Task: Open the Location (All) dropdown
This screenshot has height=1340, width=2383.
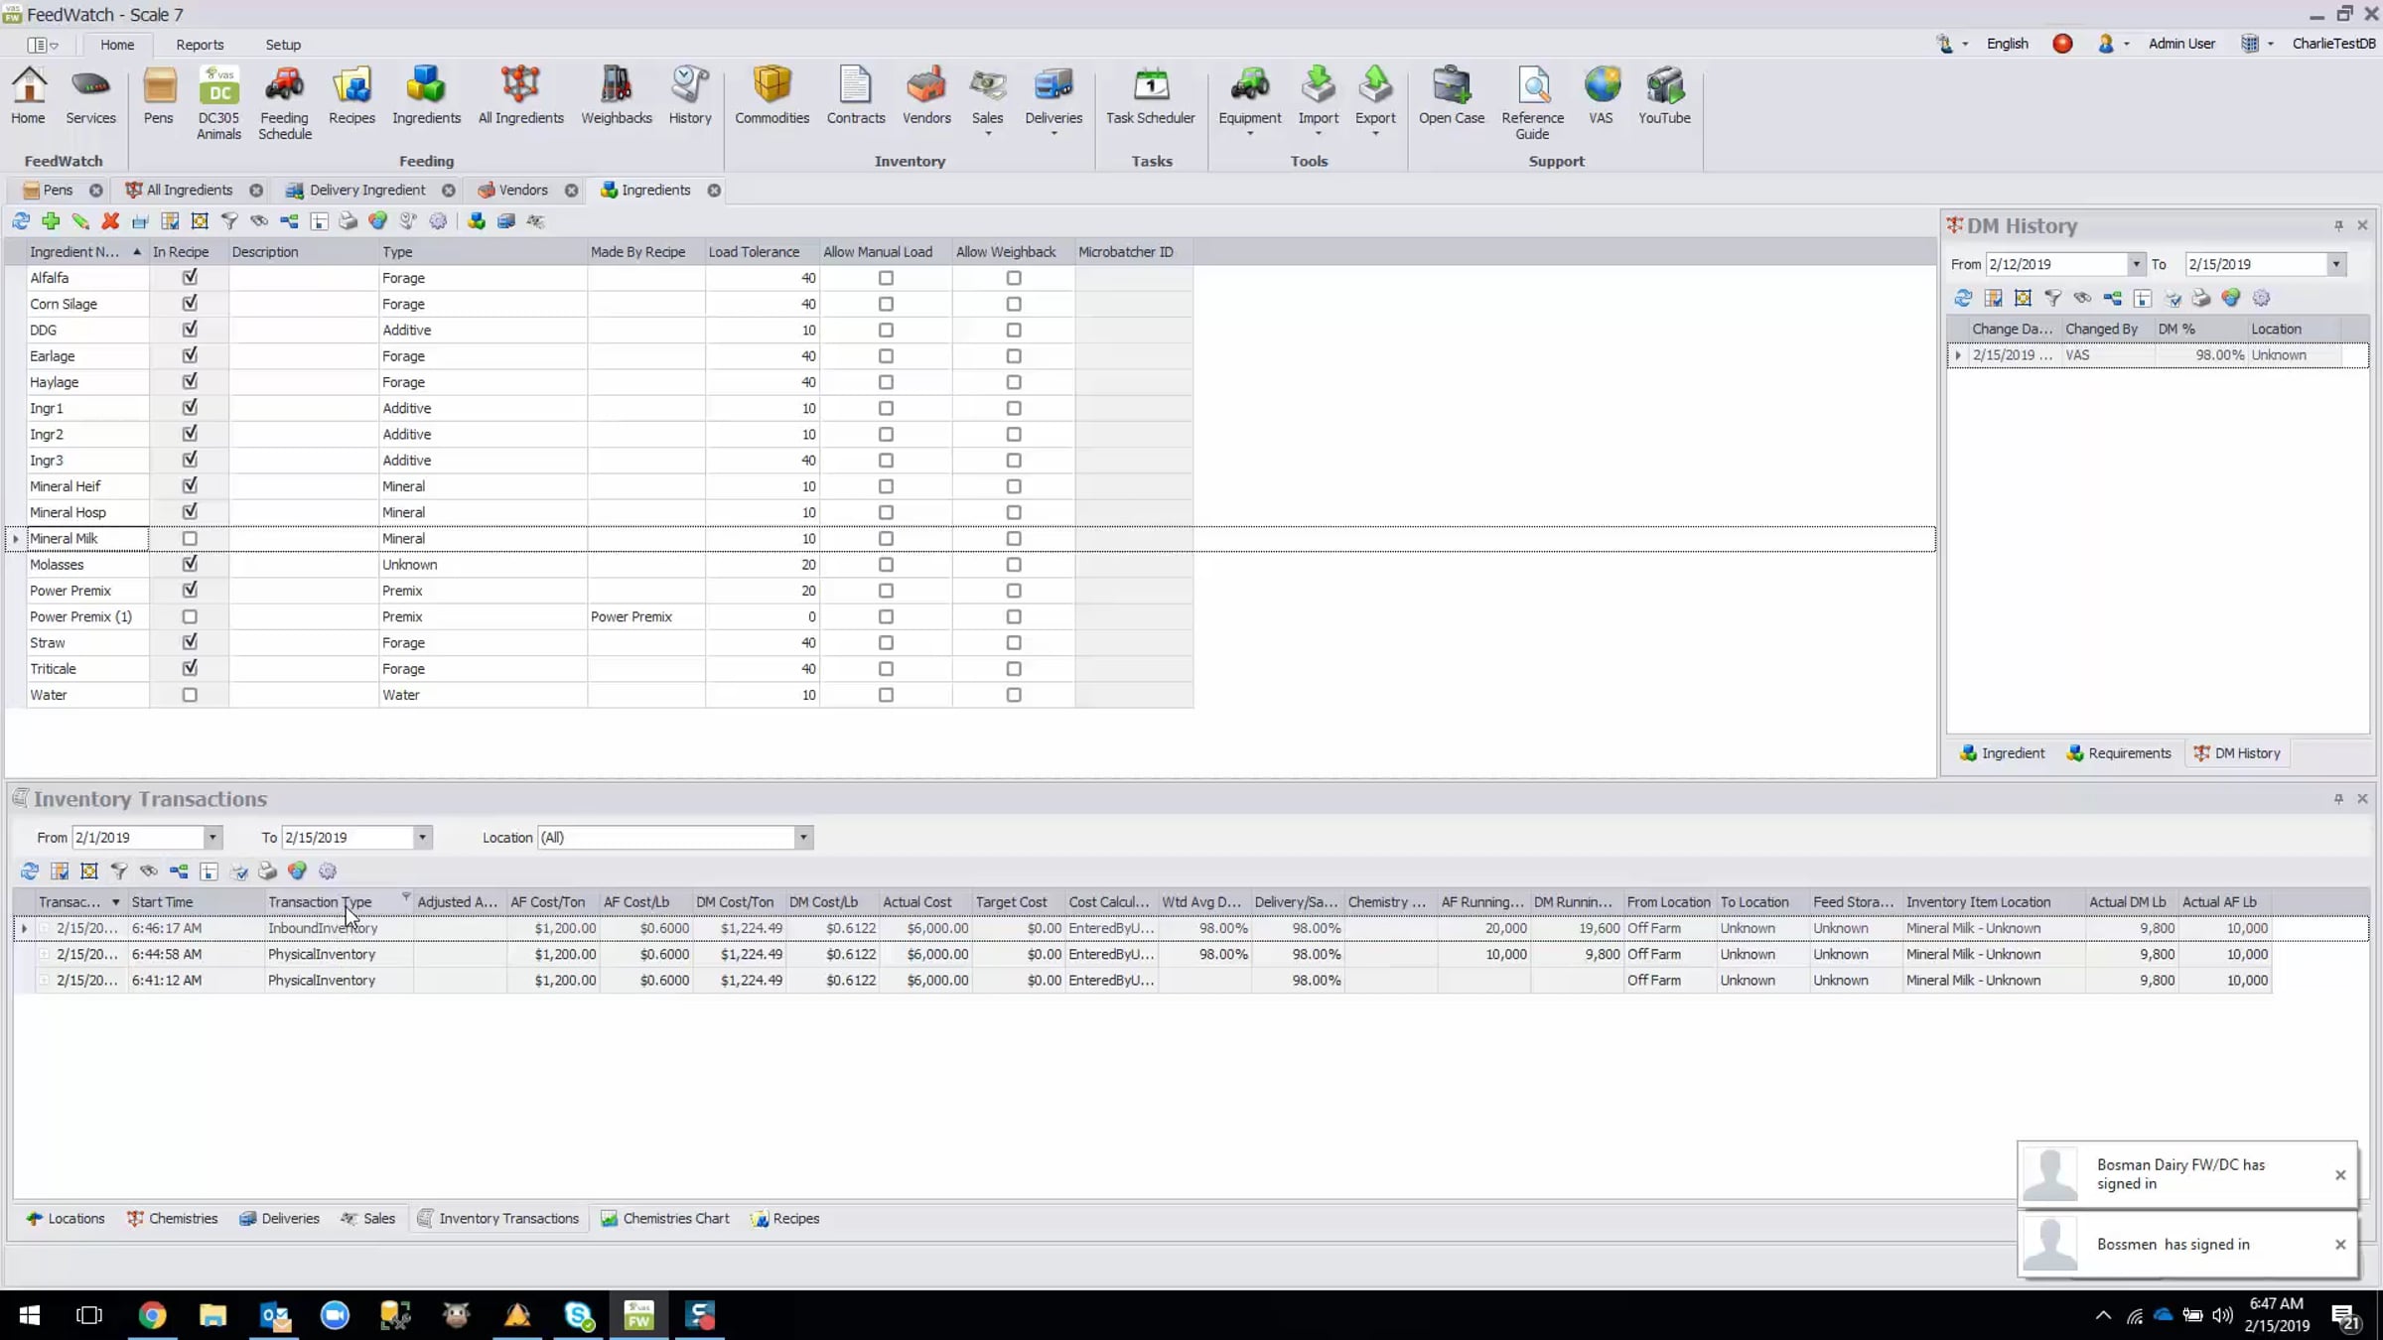Action: click(x=802, y=838)
